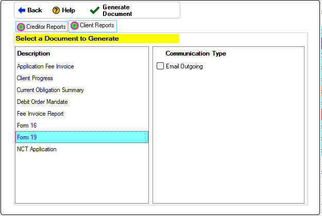Choose Form 16 in the Description list

point(27,125)
